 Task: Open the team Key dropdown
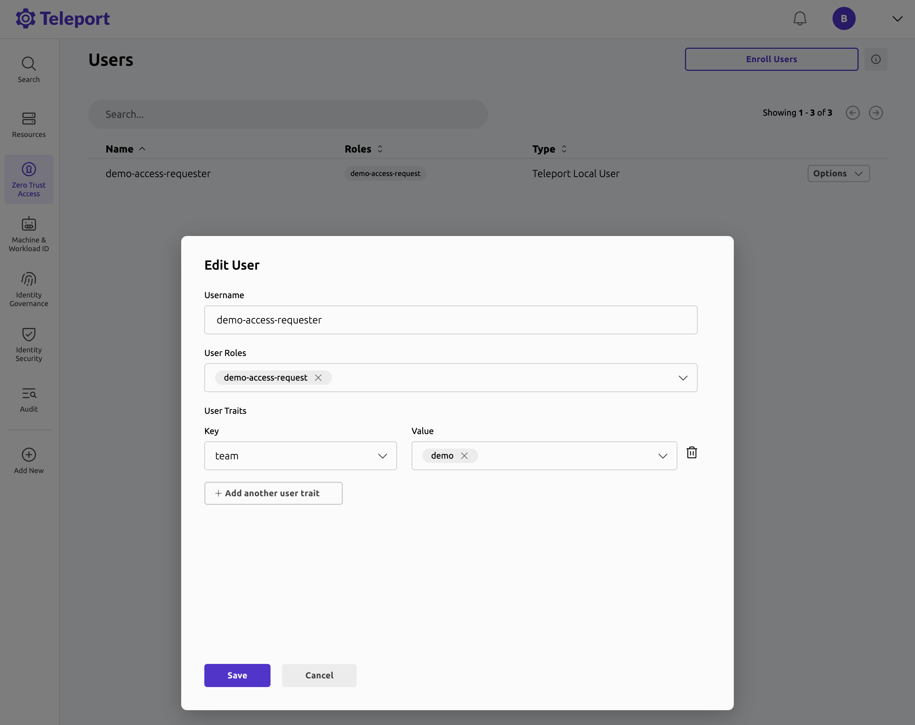(382, 456)
